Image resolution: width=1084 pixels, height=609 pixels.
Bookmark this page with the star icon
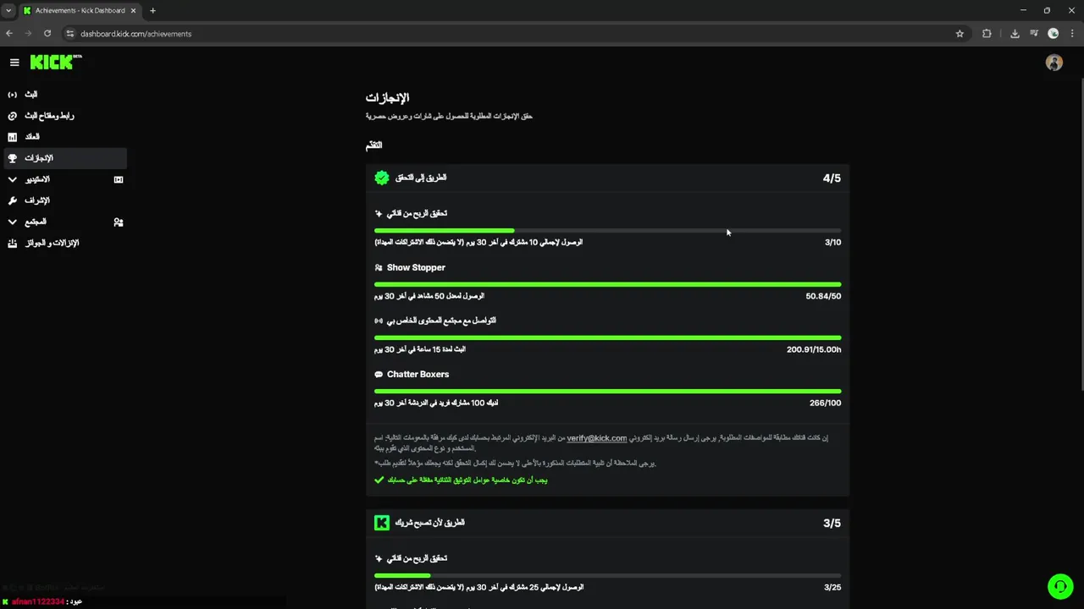point(960,34)
